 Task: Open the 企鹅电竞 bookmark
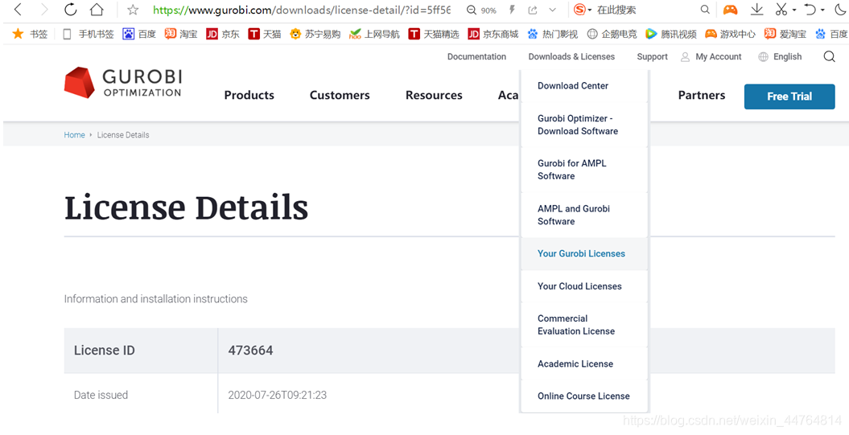[612, 34]
